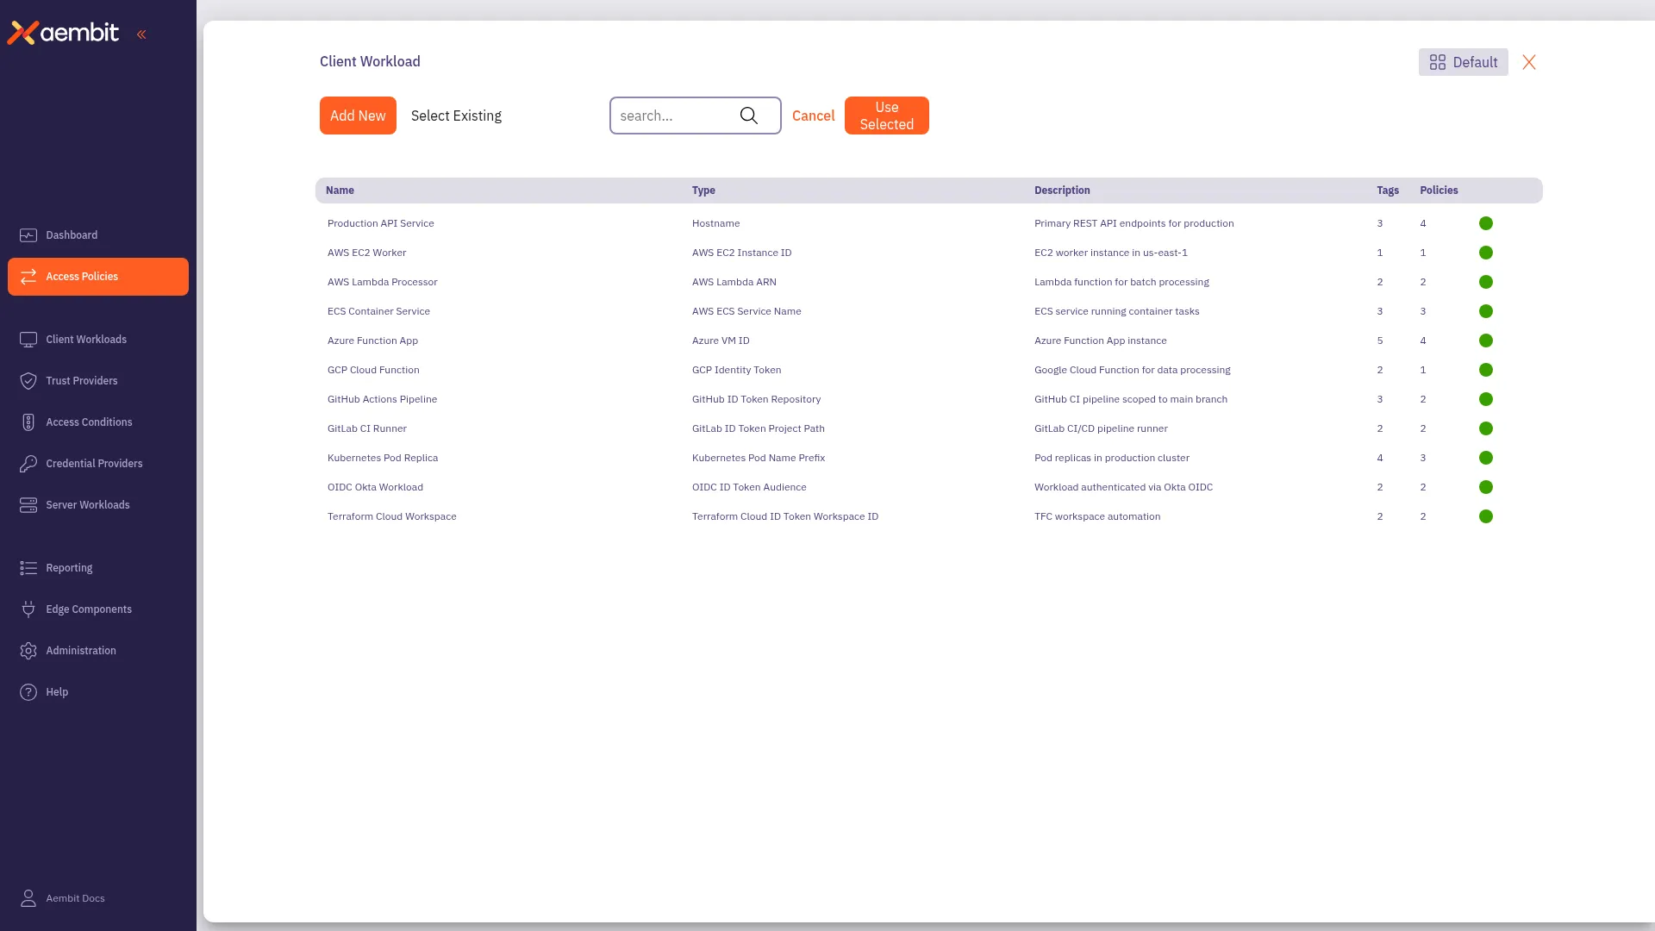This screenshot has width=1655, height=931.
Task: Select the ECS Container Service name
Action: pyautogui.click(x=378, y=311)
